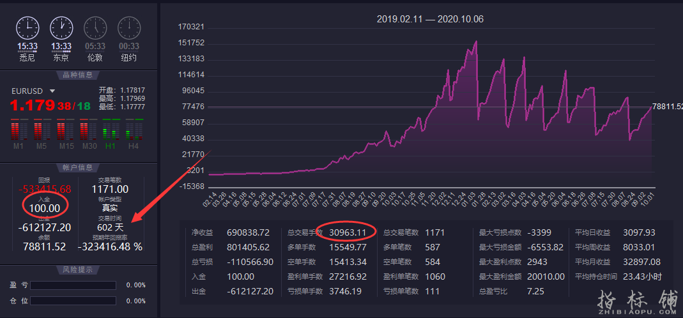Select the H4 timeframe signal meter
This screenshot has height=318, width=683.
[x=134, y=130]
